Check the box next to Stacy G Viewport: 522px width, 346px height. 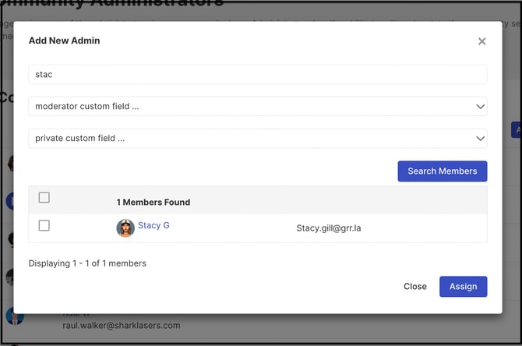(x=44, y=226)
